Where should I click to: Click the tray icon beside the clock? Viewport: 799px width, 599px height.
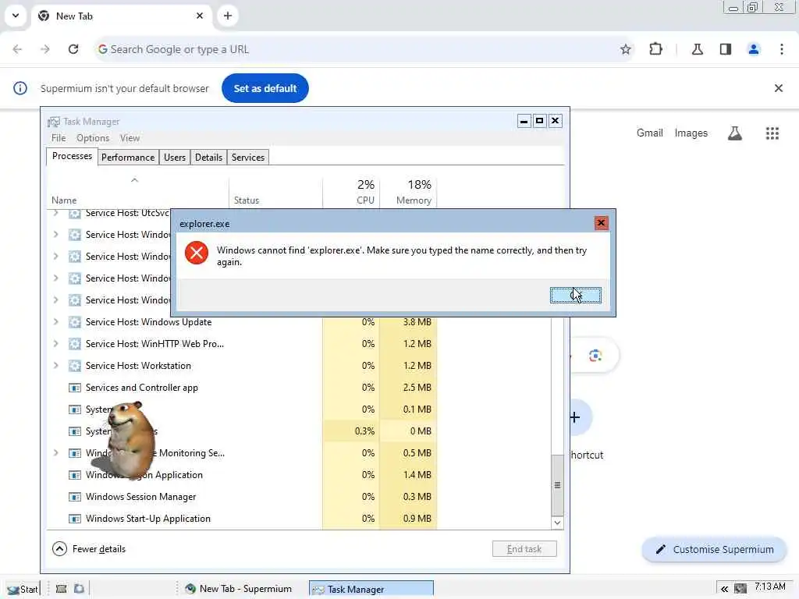(740, 589)
